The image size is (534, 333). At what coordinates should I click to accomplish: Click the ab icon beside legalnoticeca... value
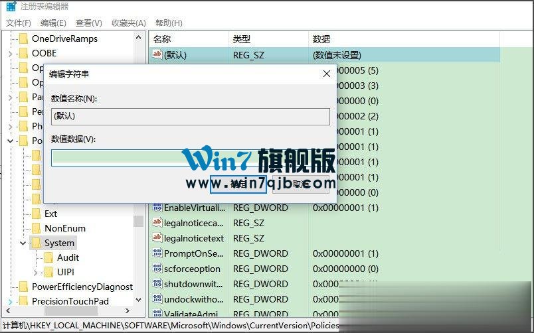coord(157,222)
